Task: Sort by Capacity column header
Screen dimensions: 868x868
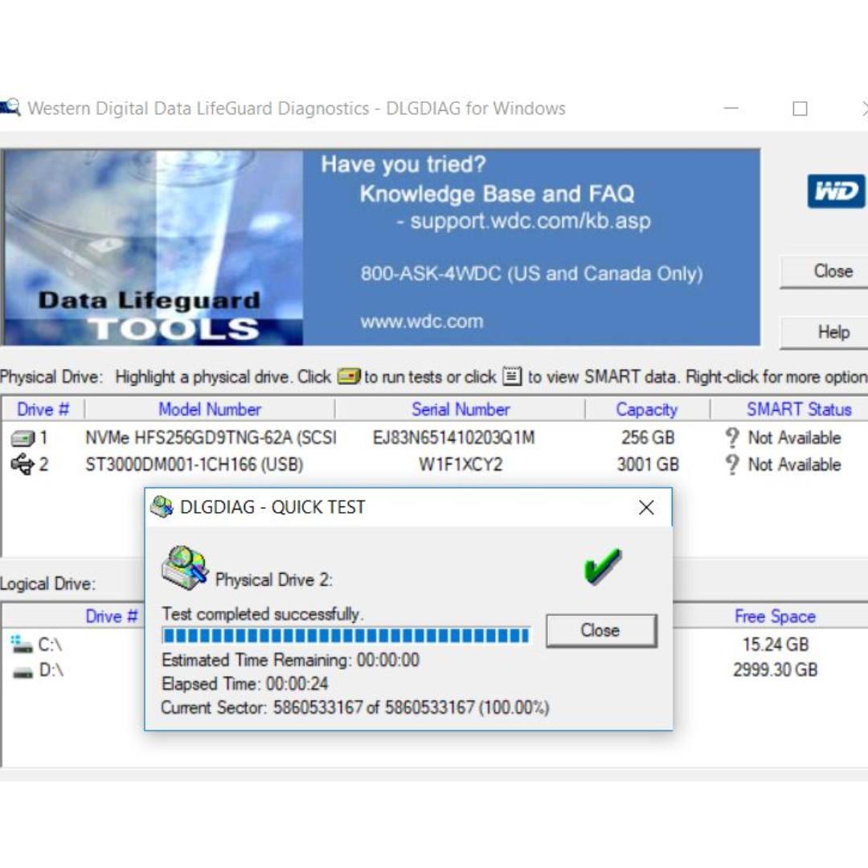Action: tap(646, 410)
